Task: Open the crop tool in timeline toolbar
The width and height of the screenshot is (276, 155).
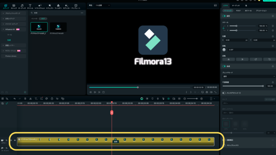Action: pyautogui.click(x=41, y=99)
